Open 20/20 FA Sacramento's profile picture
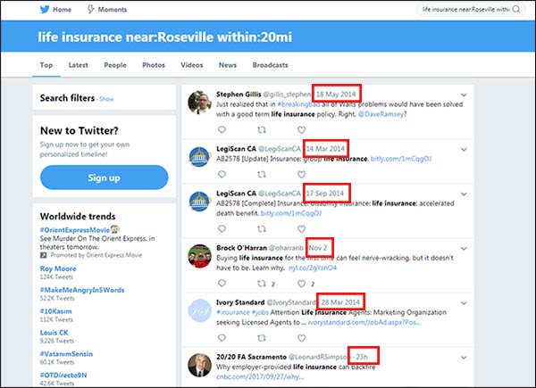Viewport: 536px width, 388px height. pyautogui.click(x=199, y=365)
